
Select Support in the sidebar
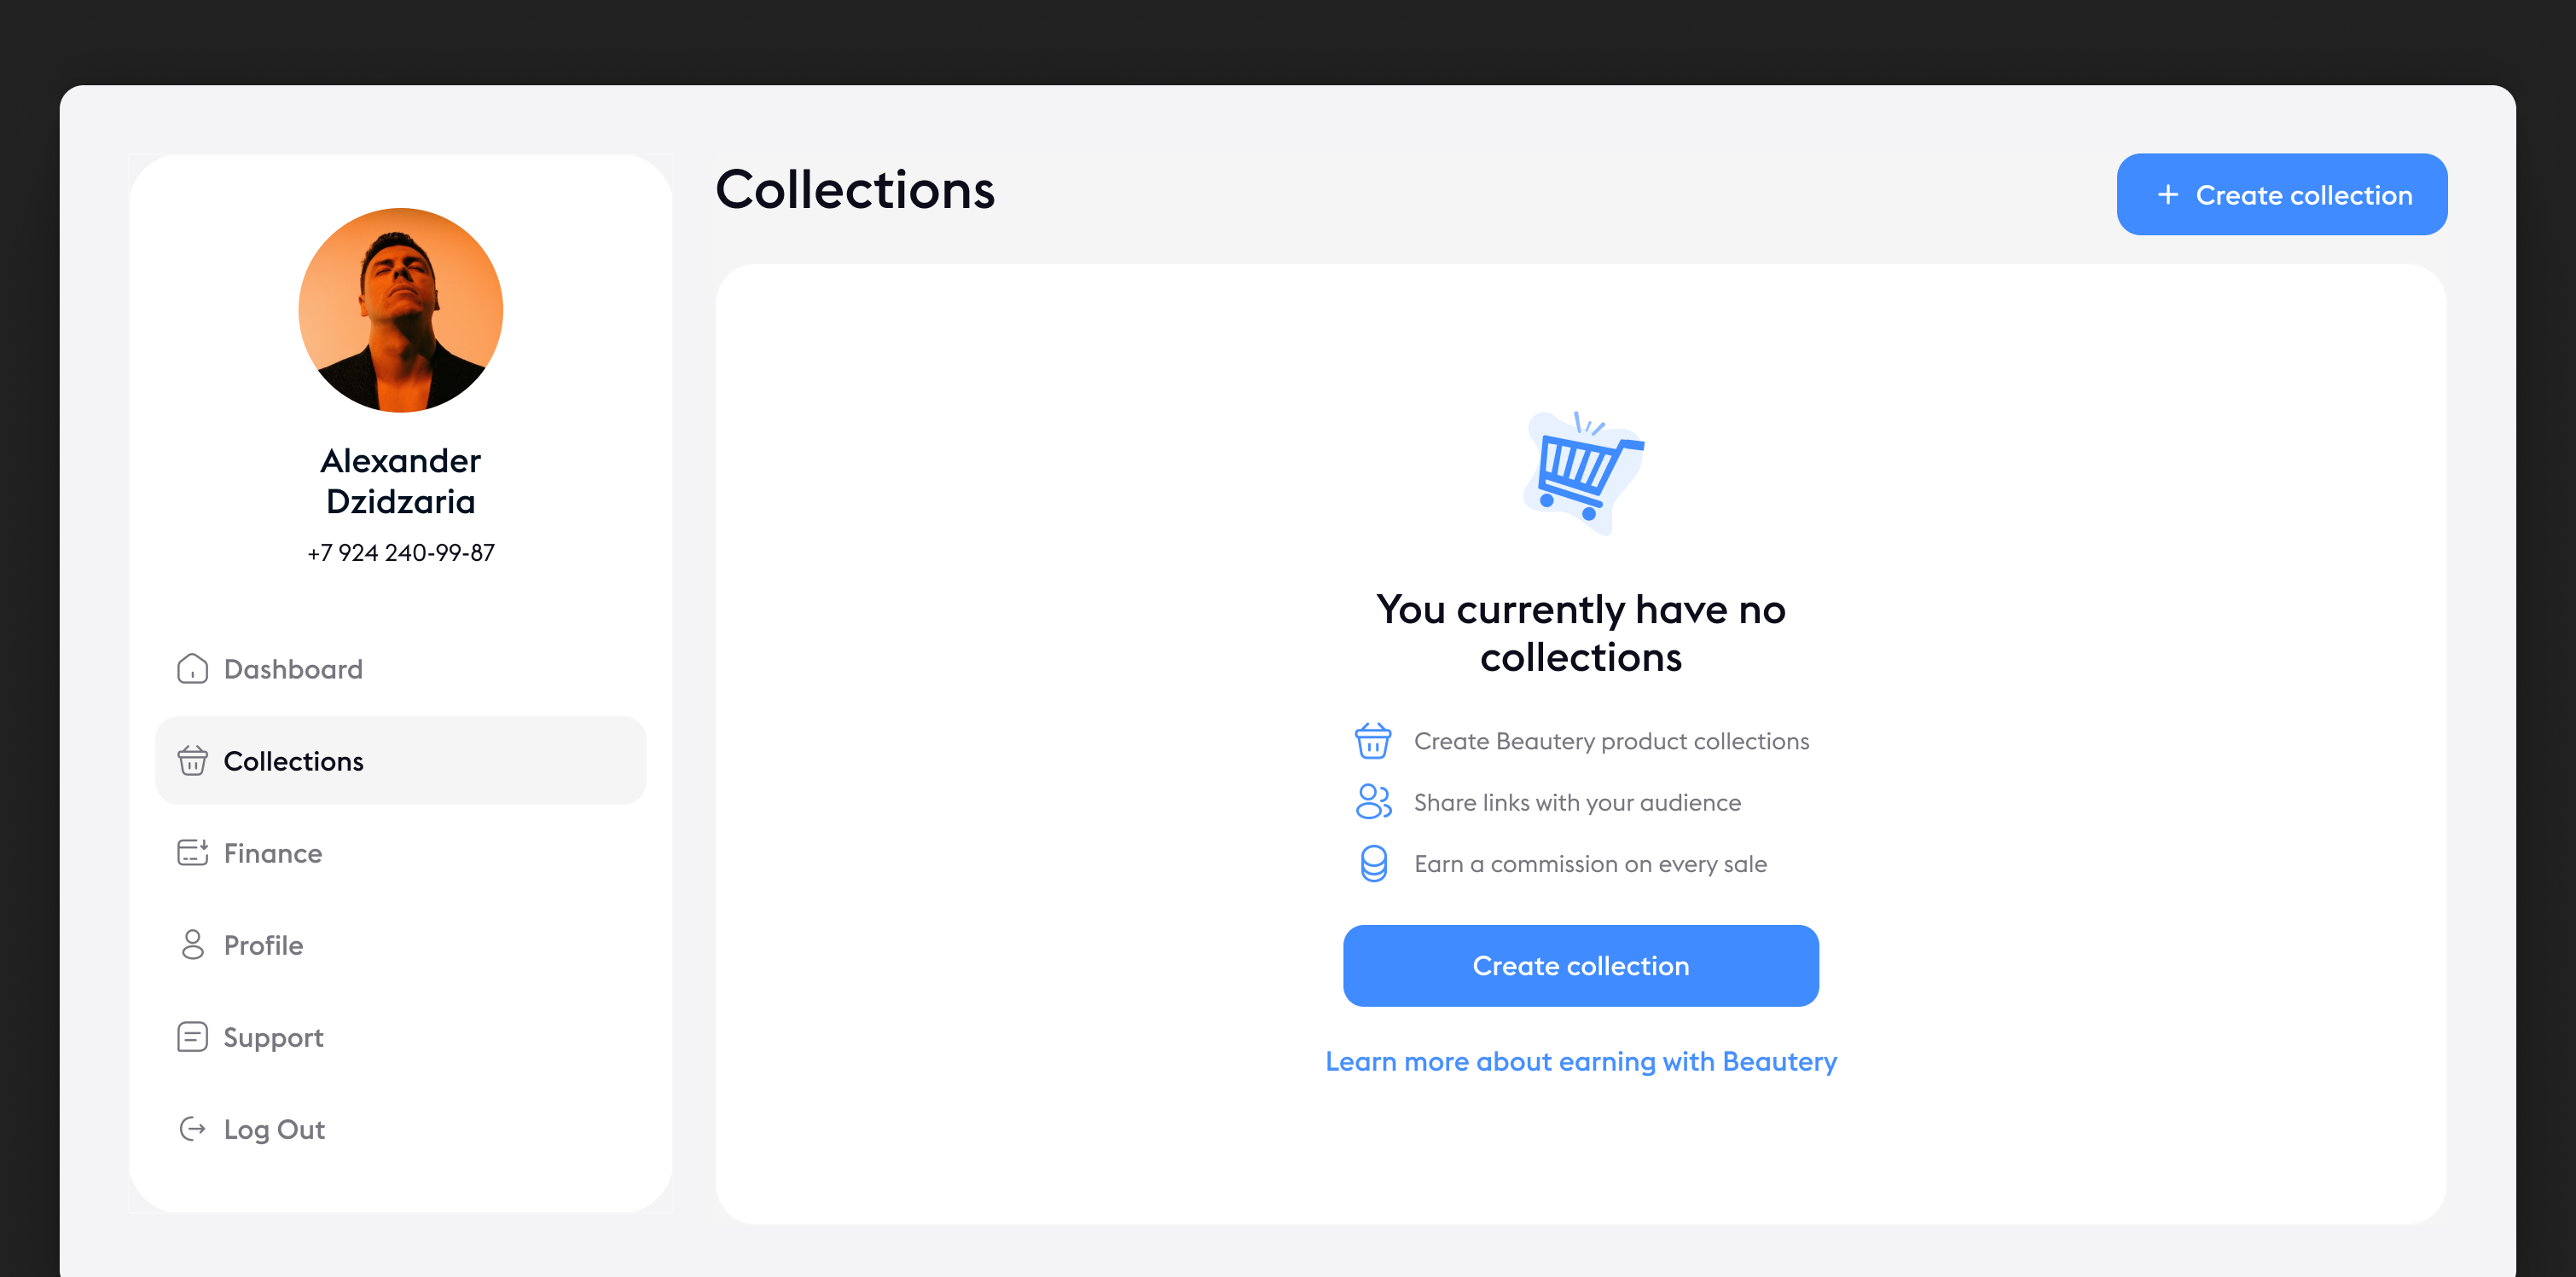(x=273, y=1037)
